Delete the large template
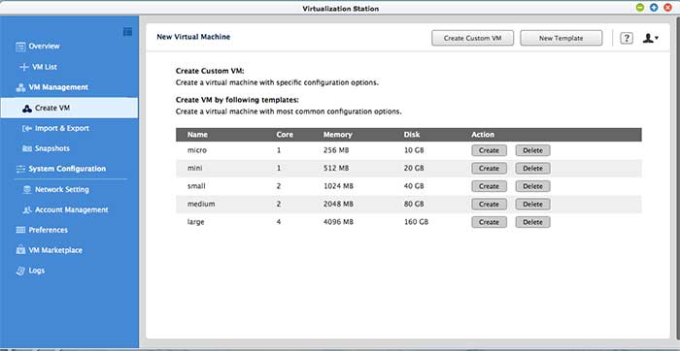 click(x=533, y=222)
